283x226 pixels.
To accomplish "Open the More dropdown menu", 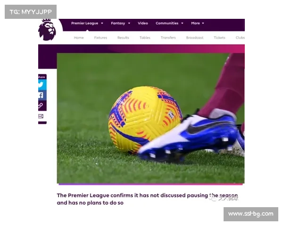I will (197, 23).
